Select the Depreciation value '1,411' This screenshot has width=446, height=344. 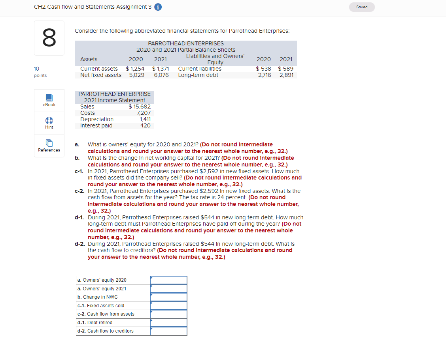click(x=145, y=119)
